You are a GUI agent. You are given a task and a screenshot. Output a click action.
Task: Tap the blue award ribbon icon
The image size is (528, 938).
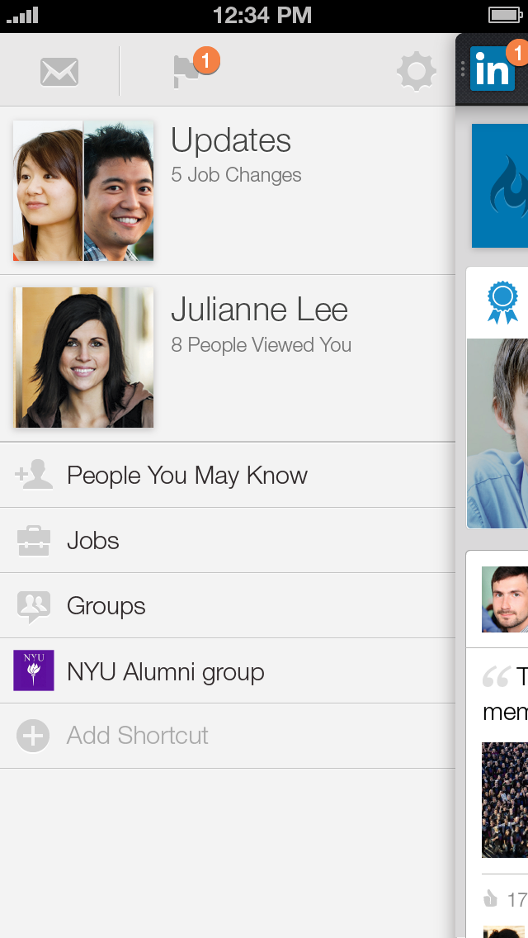click(x=502, y=303)
